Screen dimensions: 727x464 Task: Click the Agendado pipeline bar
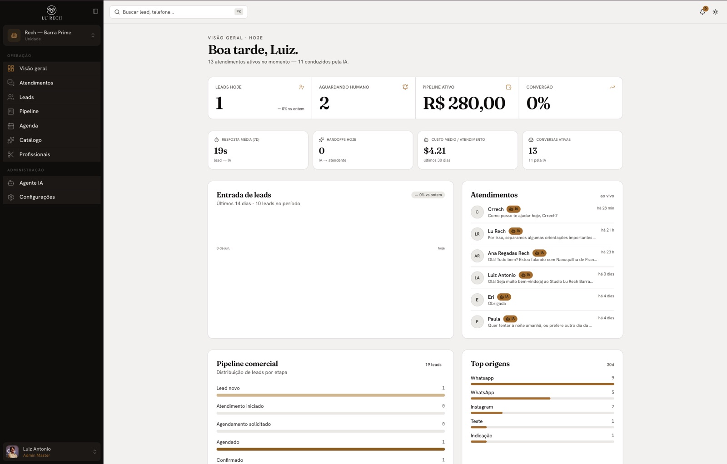click(330, 449)
